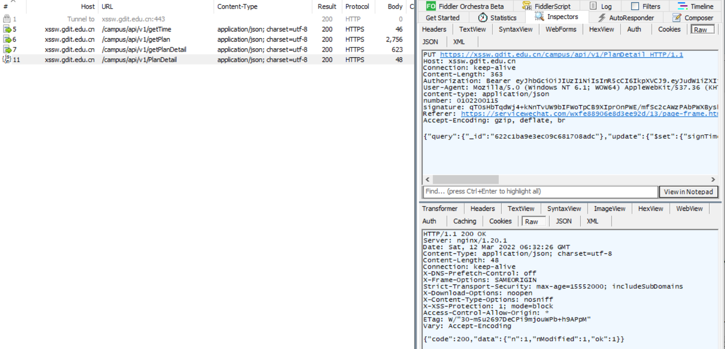Select the xssw.gdit.edu.cn:443 tunnel URL
The height and width of the screenshot is (349, 725).
(134, 19)
